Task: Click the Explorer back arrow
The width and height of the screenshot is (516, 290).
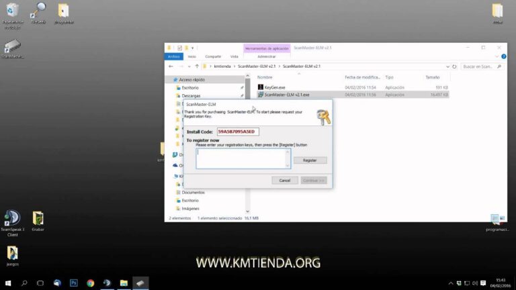Action: pyautogui.click(x=171, y=66)
